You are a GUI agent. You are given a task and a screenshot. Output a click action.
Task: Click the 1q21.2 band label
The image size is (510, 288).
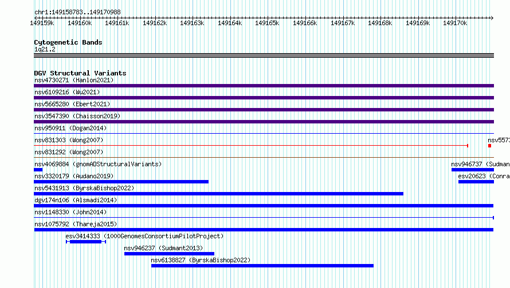click(x=45, y=49)
